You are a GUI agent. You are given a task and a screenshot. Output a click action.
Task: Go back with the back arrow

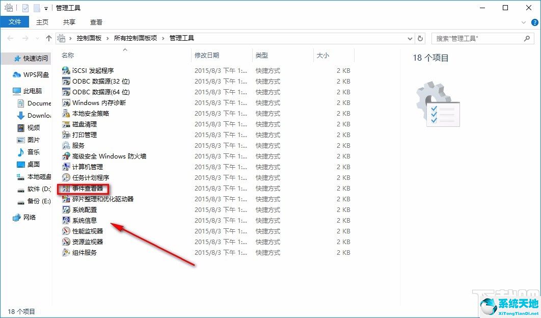point(10,38)
